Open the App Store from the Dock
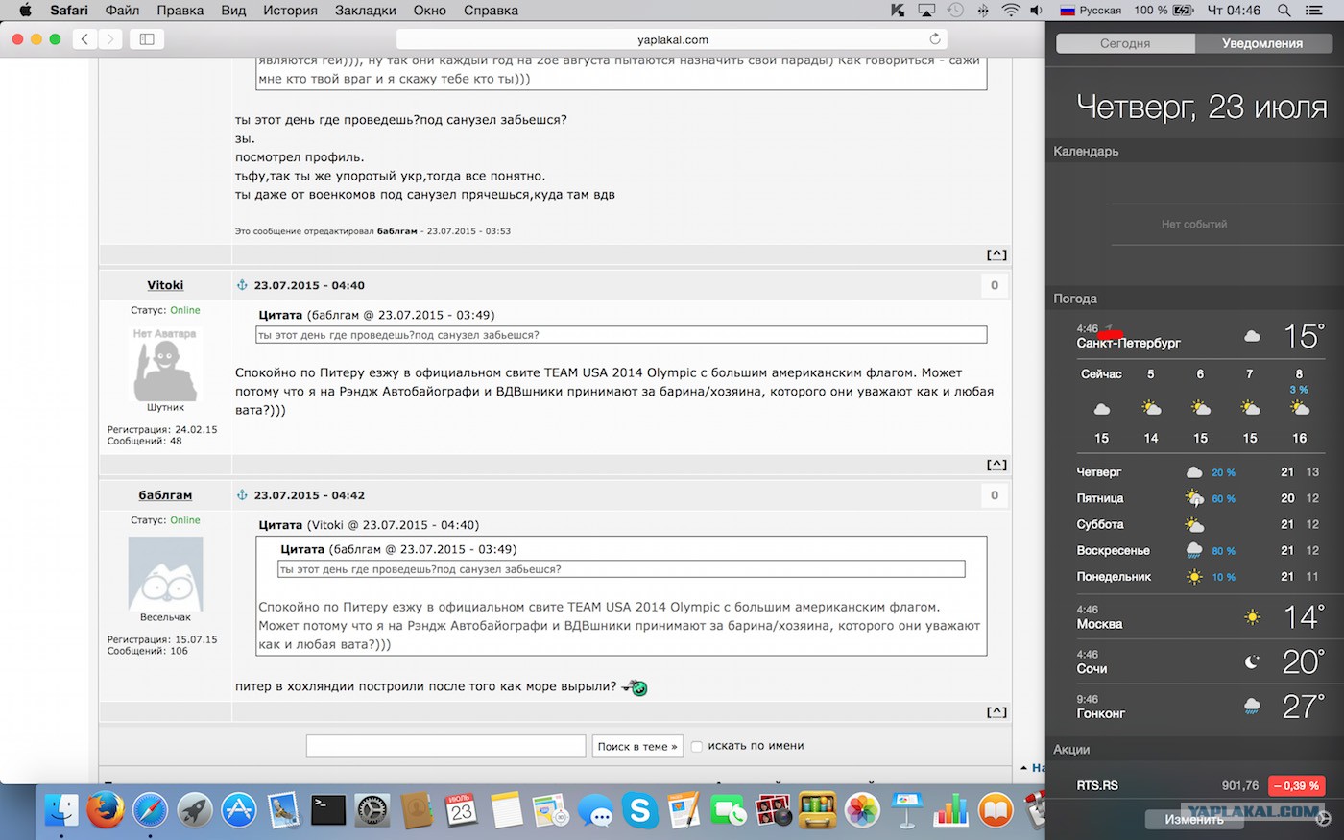Viewport: 1344px width, 840px height. tap(239, 811)
